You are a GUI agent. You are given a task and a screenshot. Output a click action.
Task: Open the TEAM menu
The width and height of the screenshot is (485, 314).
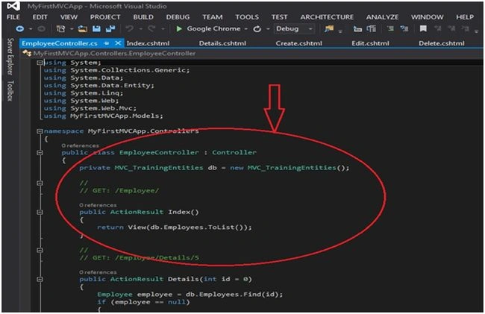[213, 17]
